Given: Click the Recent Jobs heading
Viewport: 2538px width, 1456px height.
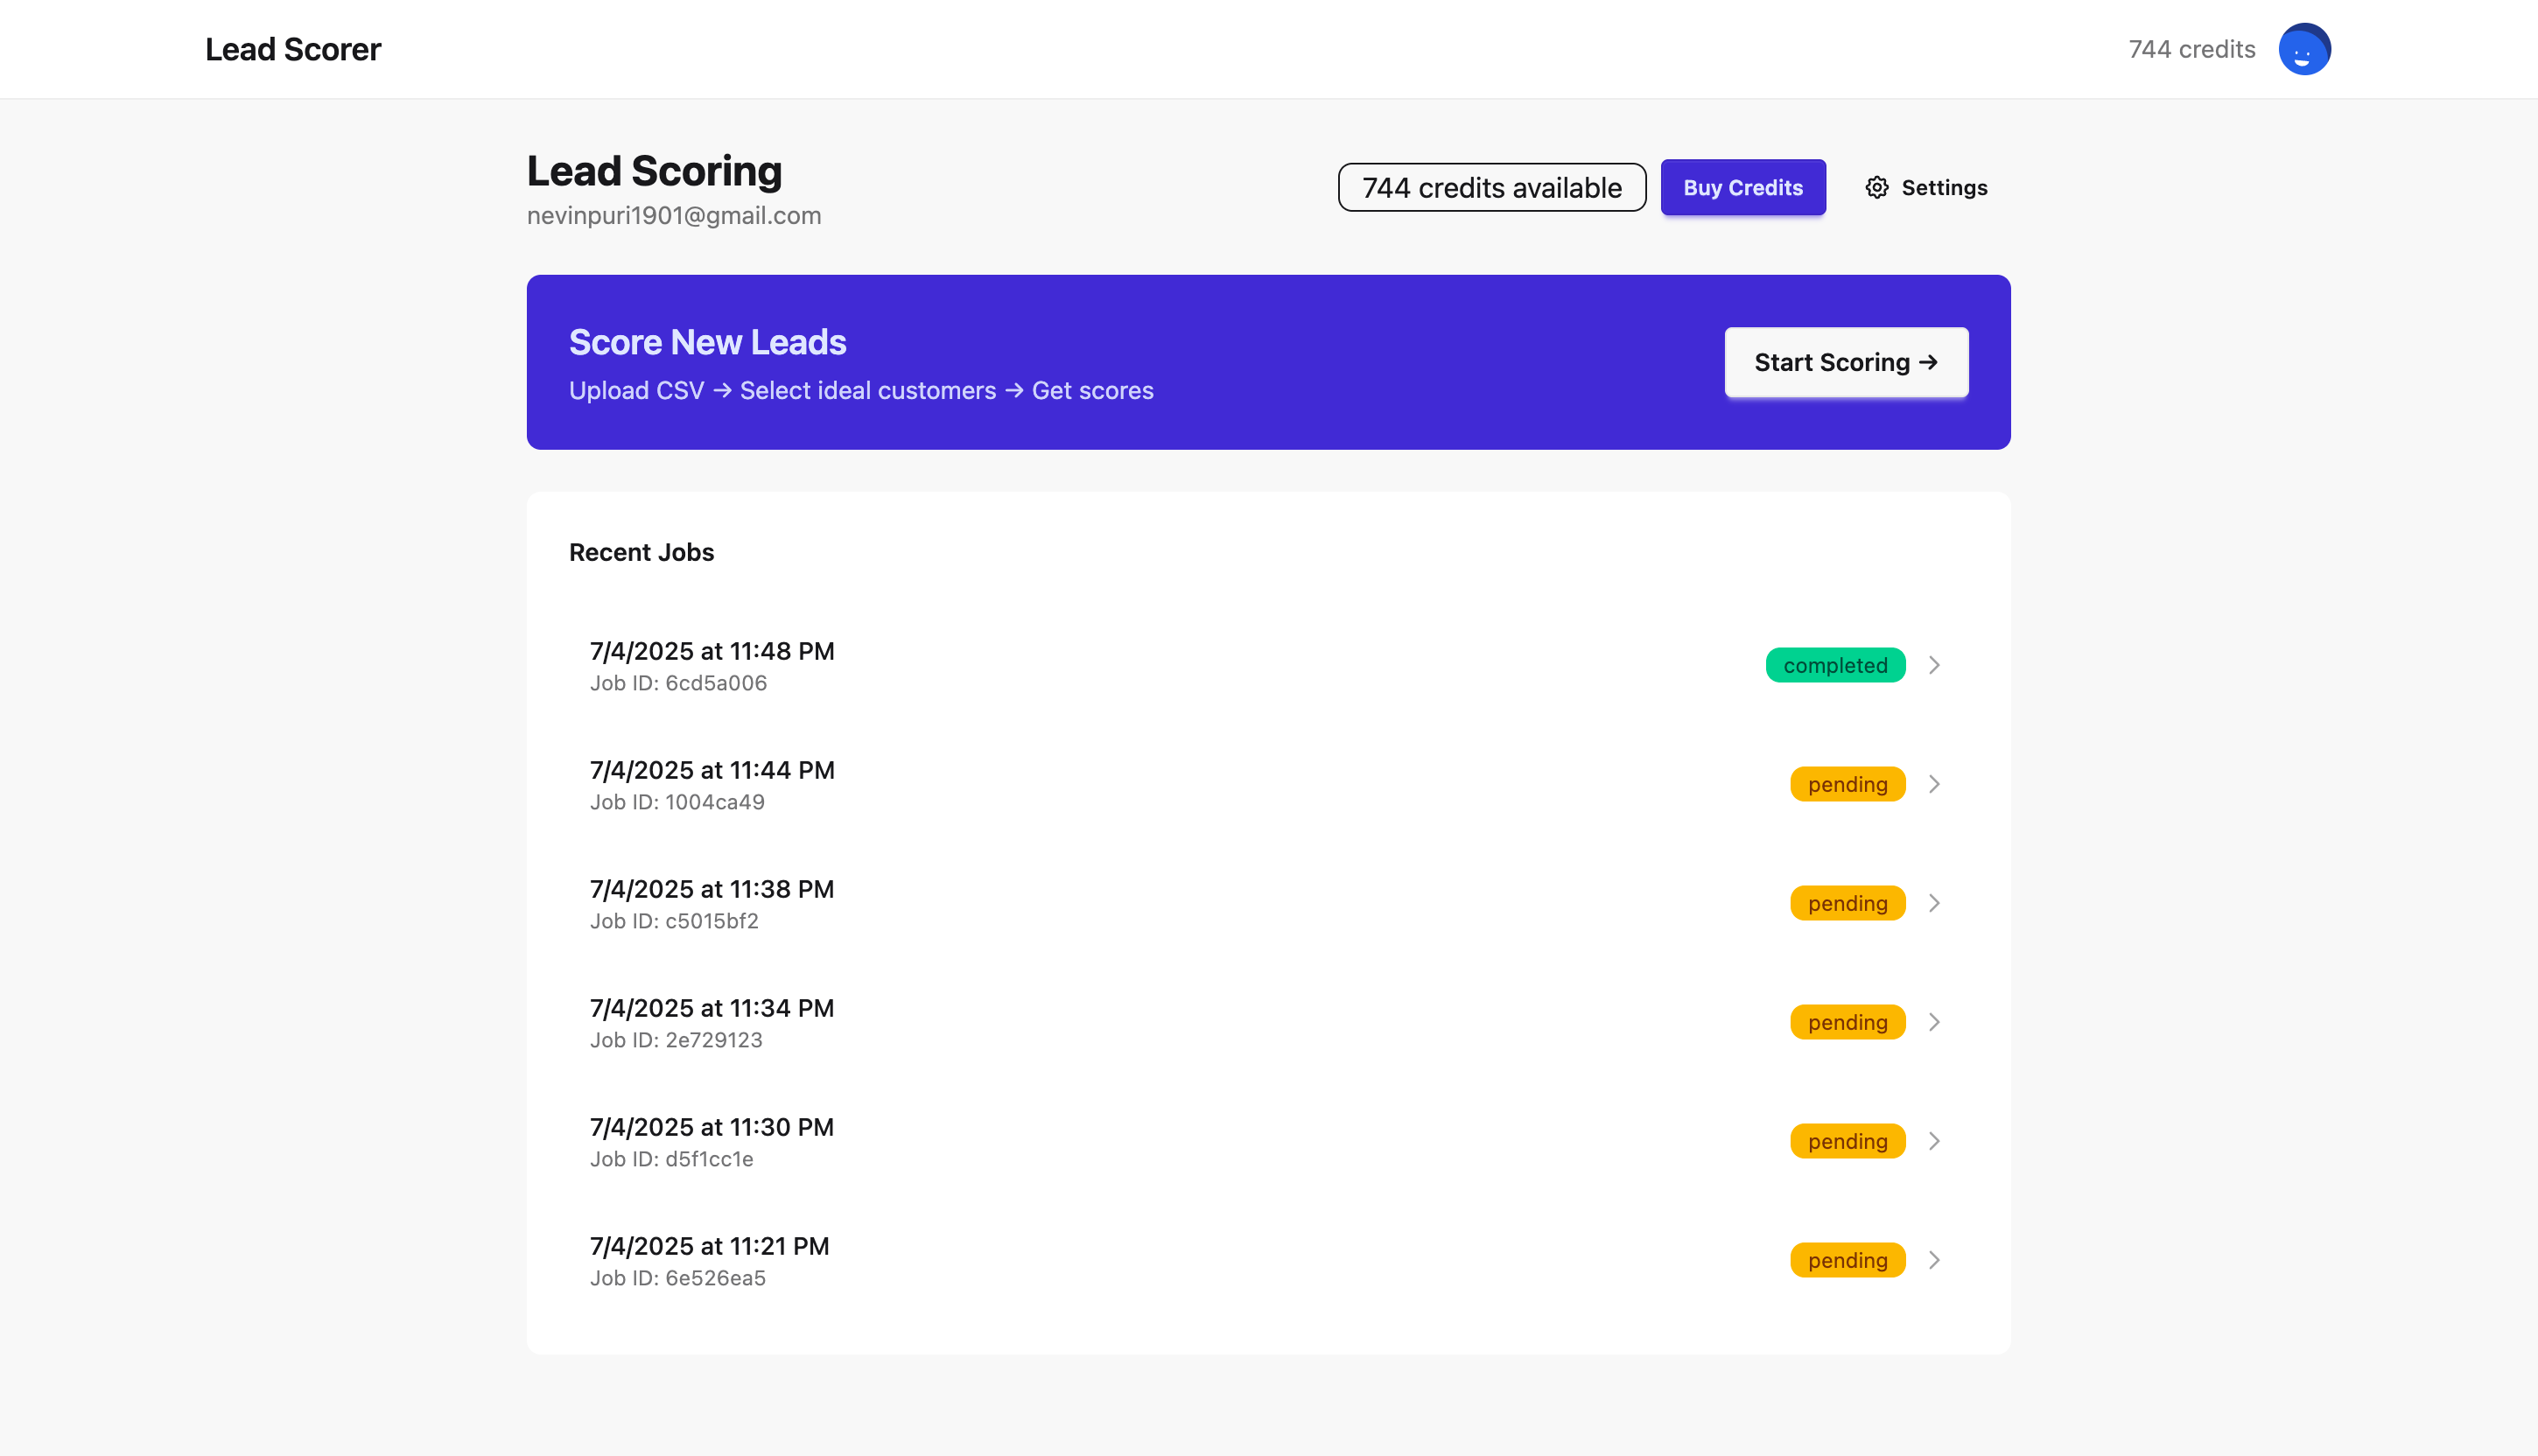Looking at the screenshot, I should [641, 552].
